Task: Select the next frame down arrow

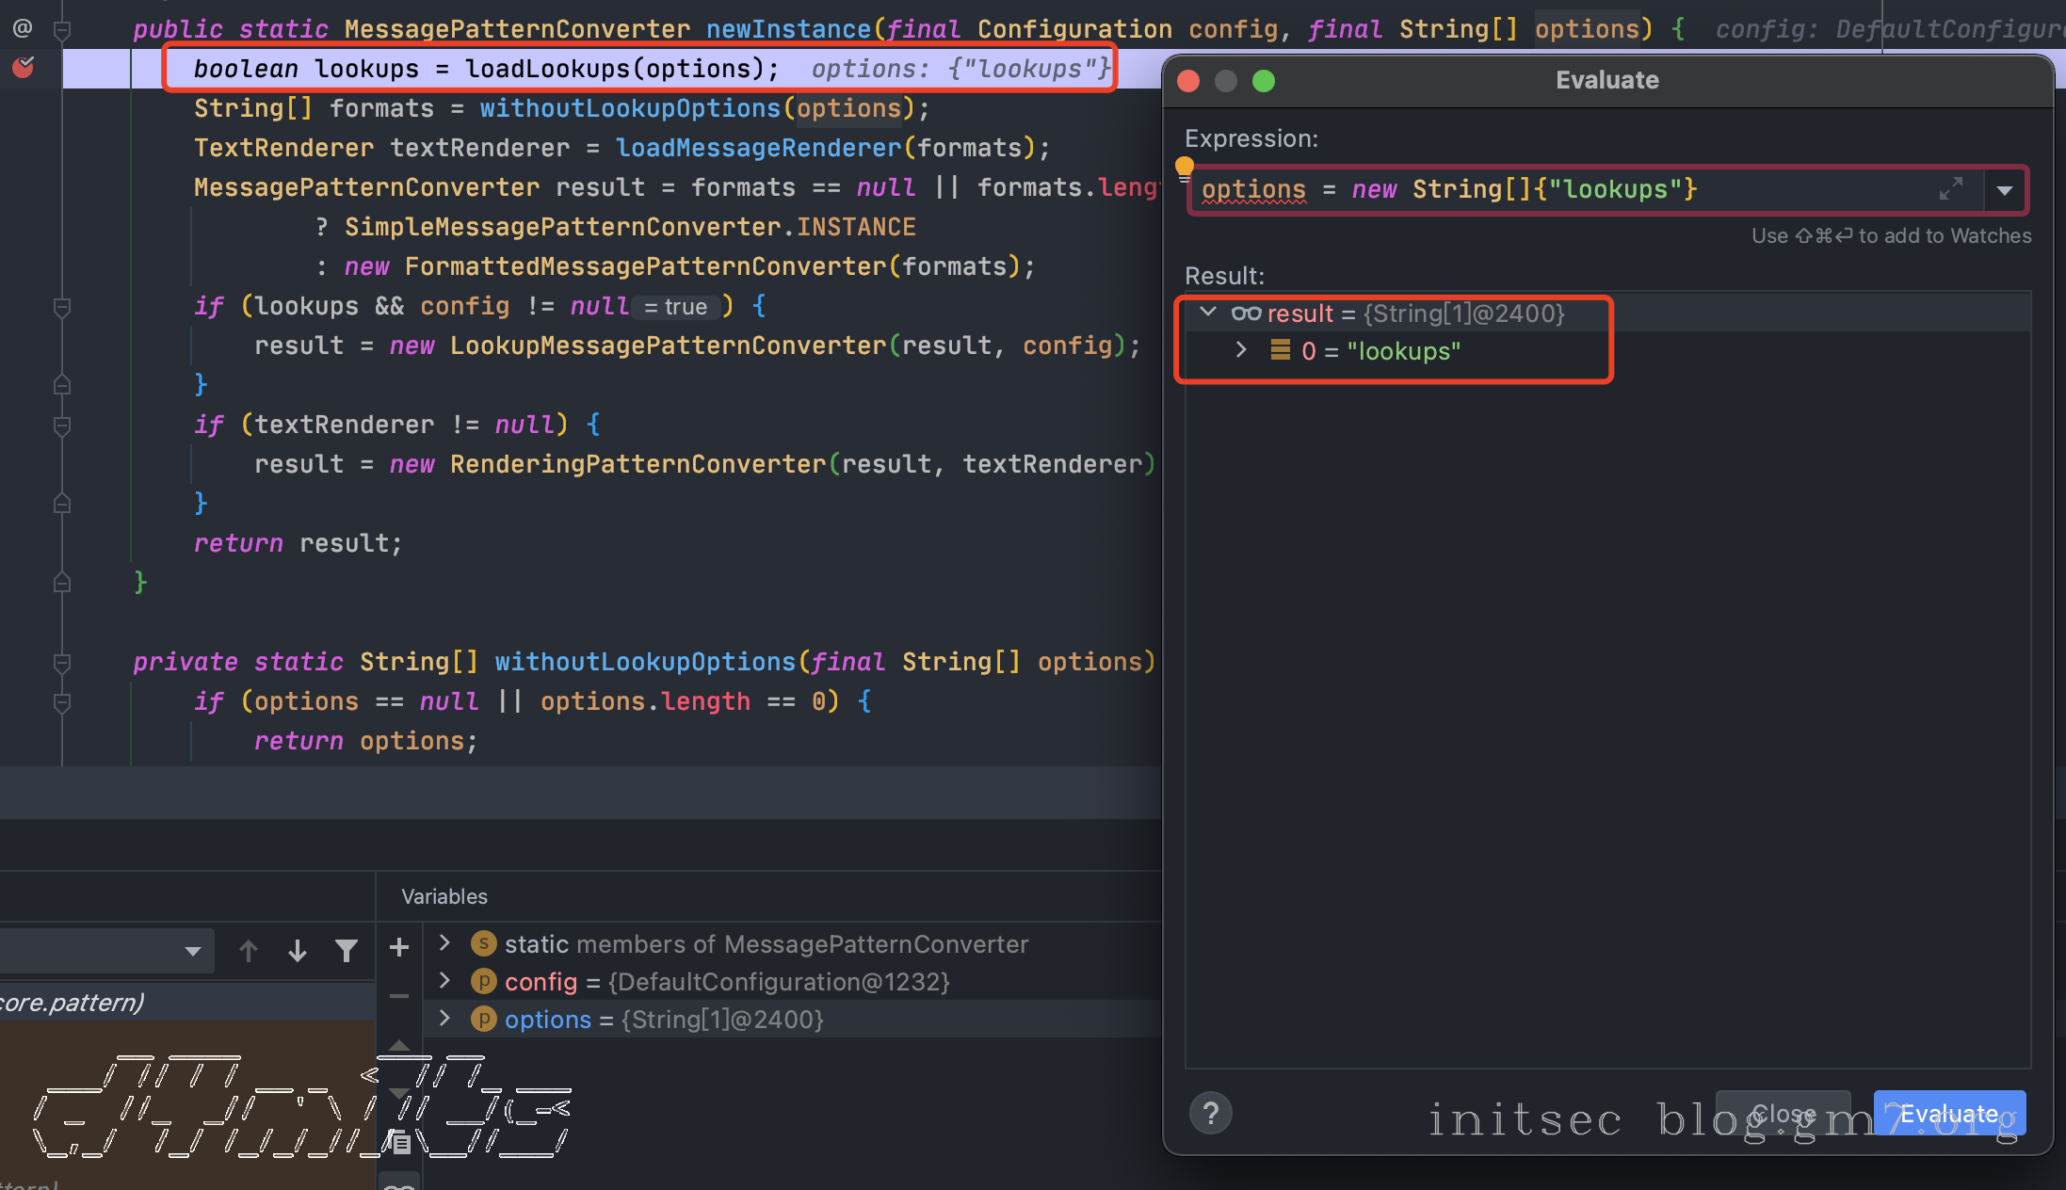Action: pos(298,951)
